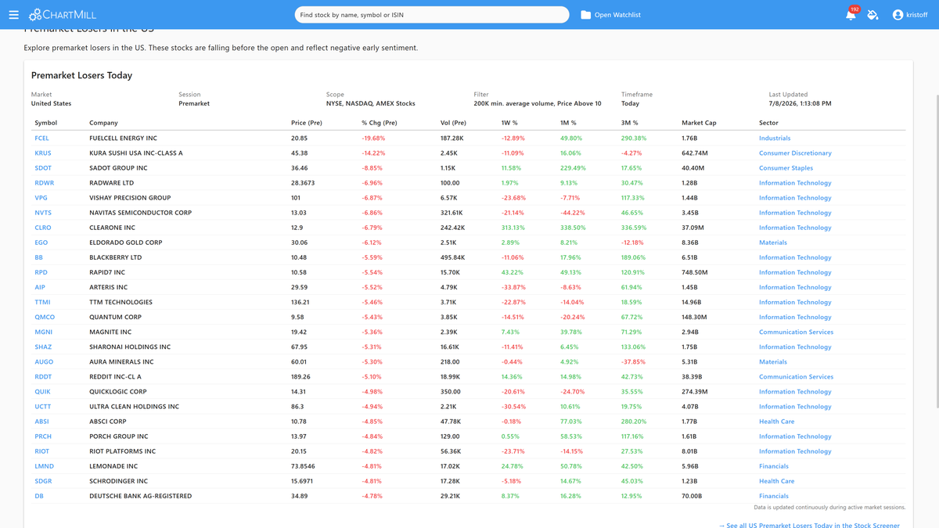Open the notifications bell
The width and height of the screenshot is (939, 528).
[x=851, y=15]
